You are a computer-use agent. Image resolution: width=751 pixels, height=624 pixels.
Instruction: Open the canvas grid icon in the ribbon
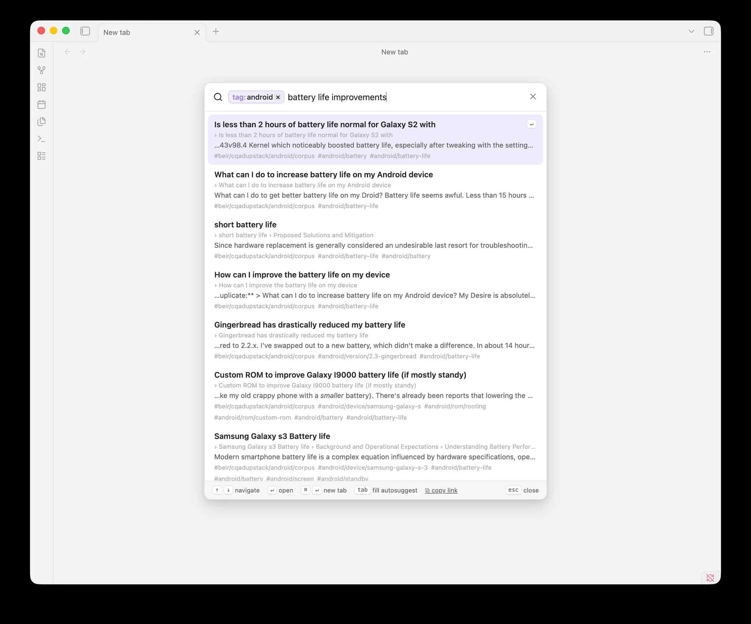[x=42, y=87]
